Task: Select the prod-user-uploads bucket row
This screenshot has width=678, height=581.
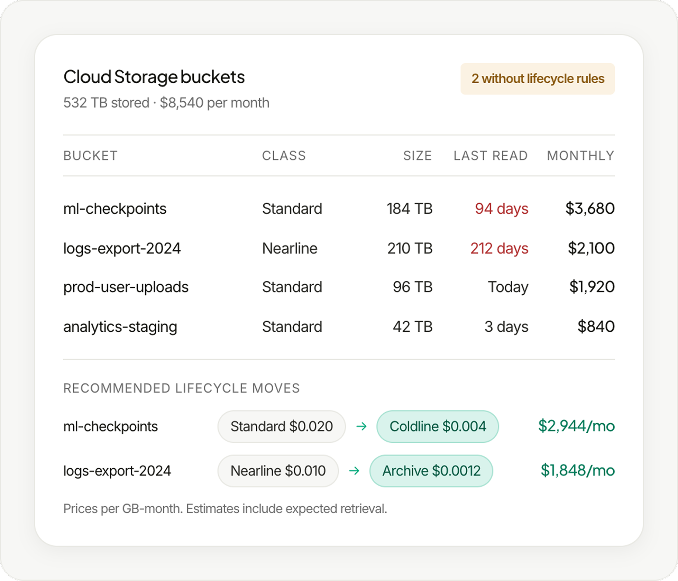Action: point(339,287)
